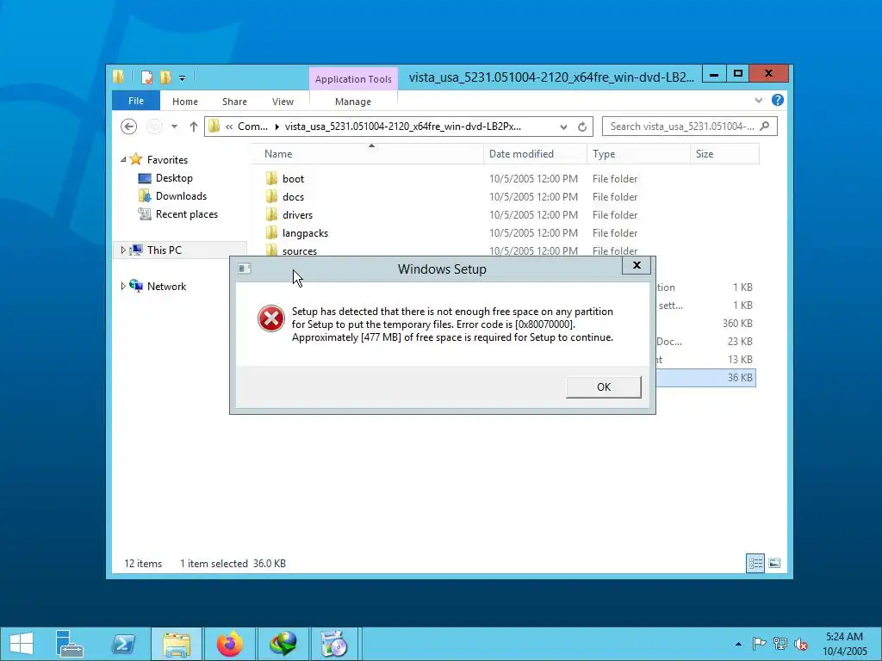Open Recent places in Favorites
The image size is (882, 661).
(x=187, y=214)
